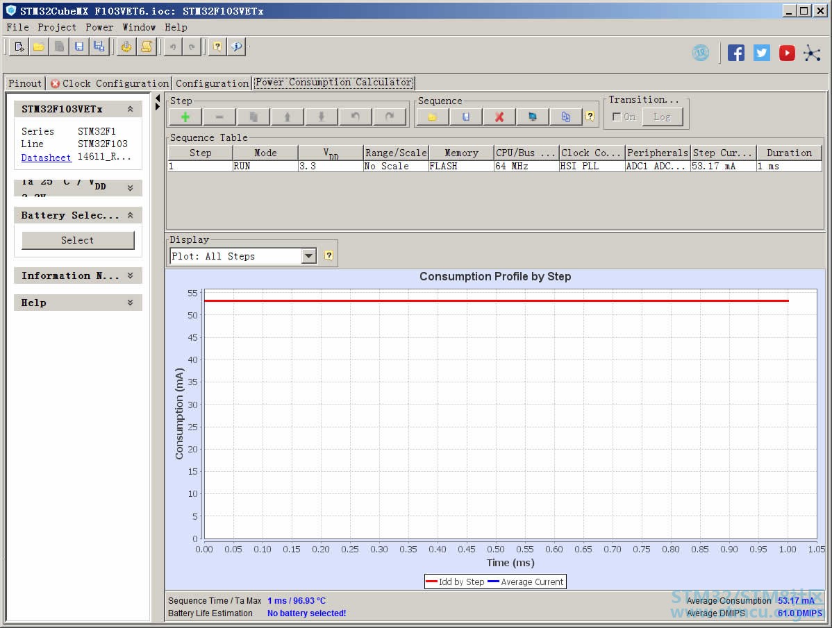
Task: Open the Window menu
Action: pyautogui.click(x=139, y=27)
